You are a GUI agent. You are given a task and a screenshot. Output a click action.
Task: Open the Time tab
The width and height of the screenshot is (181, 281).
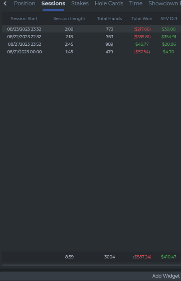coord(136,3)
